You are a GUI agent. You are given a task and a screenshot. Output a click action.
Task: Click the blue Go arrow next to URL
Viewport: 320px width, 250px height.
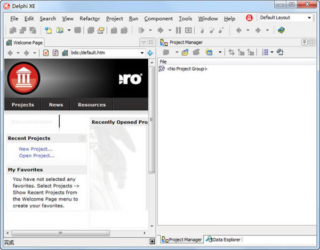coord(150,53)
